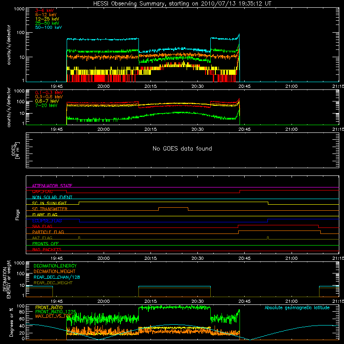Click the DECIMATION_WEIGHT legend label
Screen dimensions: 344x344
click(55, 272)
